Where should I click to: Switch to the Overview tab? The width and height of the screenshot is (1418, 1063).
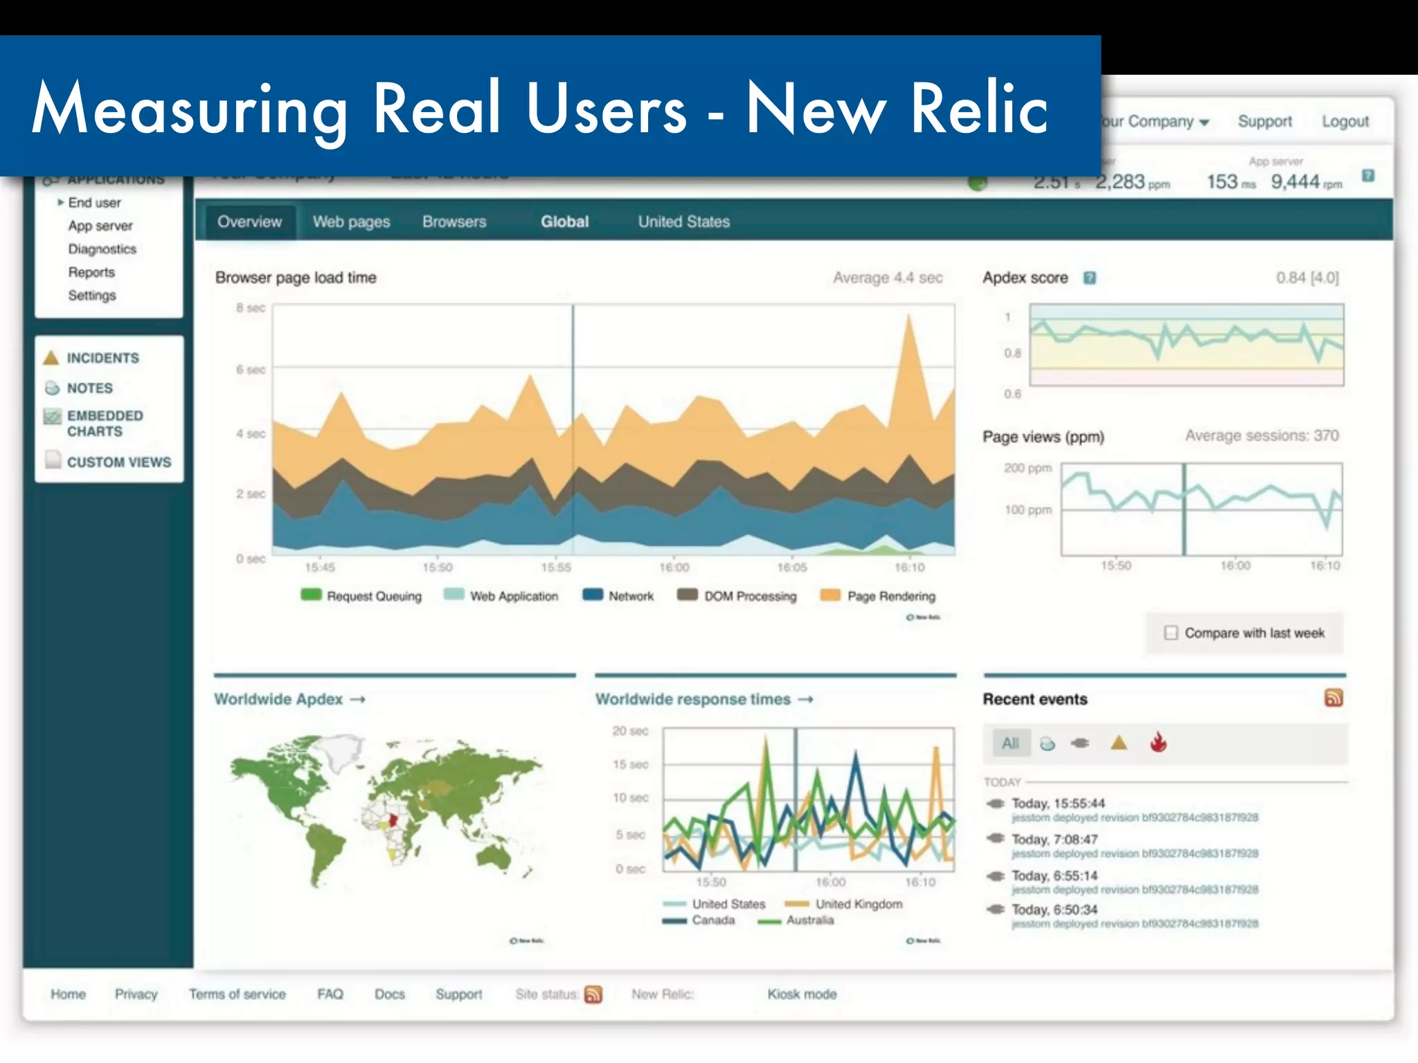point(250,221)
